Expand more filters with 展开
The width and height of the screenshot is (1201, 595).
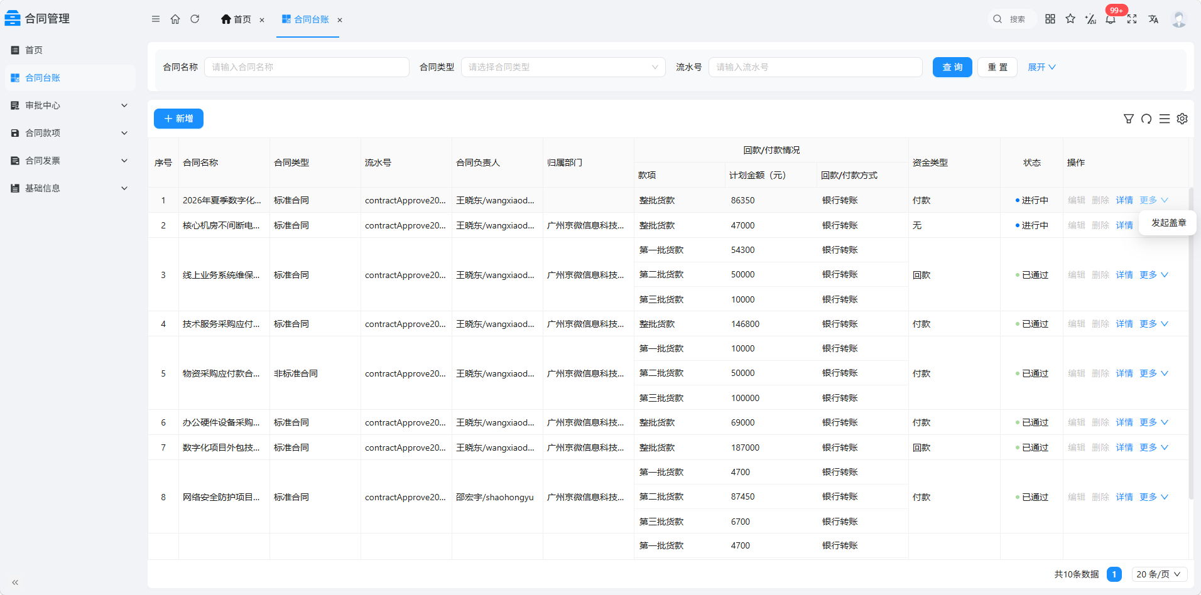click(x=1041, y=67)
